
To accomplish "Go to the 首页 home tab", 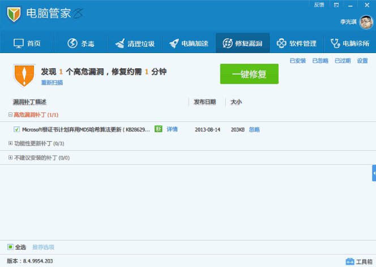I will (27, 43).
